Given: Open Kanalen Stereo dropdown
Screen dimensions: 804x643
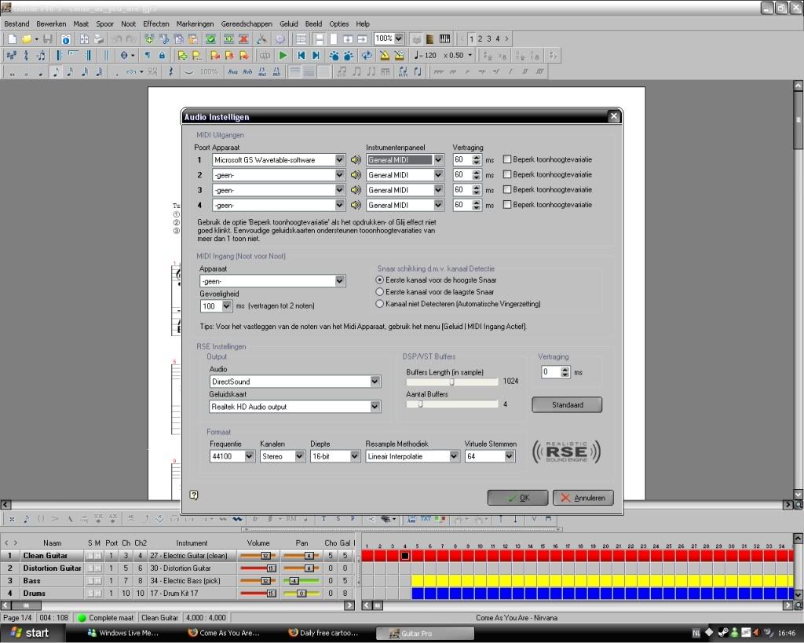Looking at the screenshot, I should click(x=299, y=456).
